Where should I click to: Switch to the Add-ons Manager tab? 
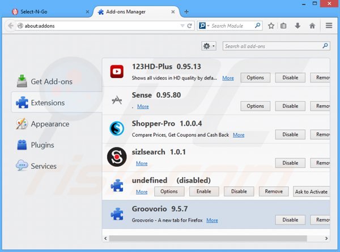click(x=136, y=12)
